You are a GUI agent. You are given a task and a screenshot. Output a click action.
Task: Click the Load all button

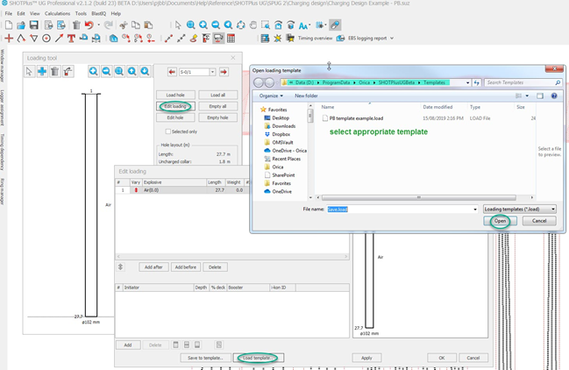pos(217,95)
